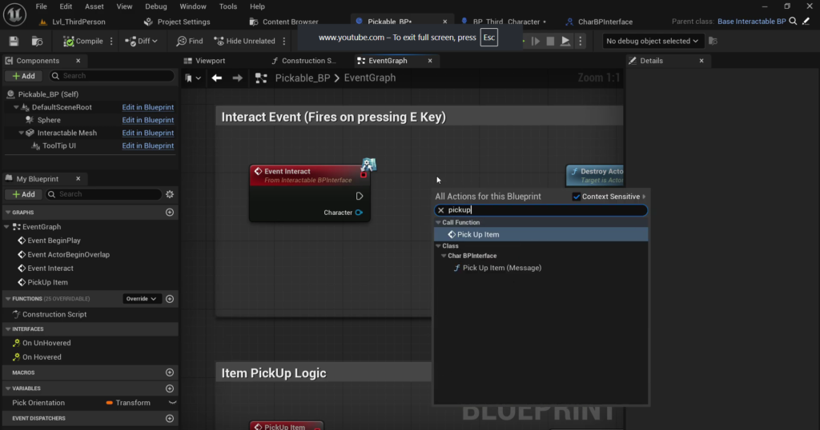
Task: Toggle Hide Unrelated nodes
Action: click(244, 42)
